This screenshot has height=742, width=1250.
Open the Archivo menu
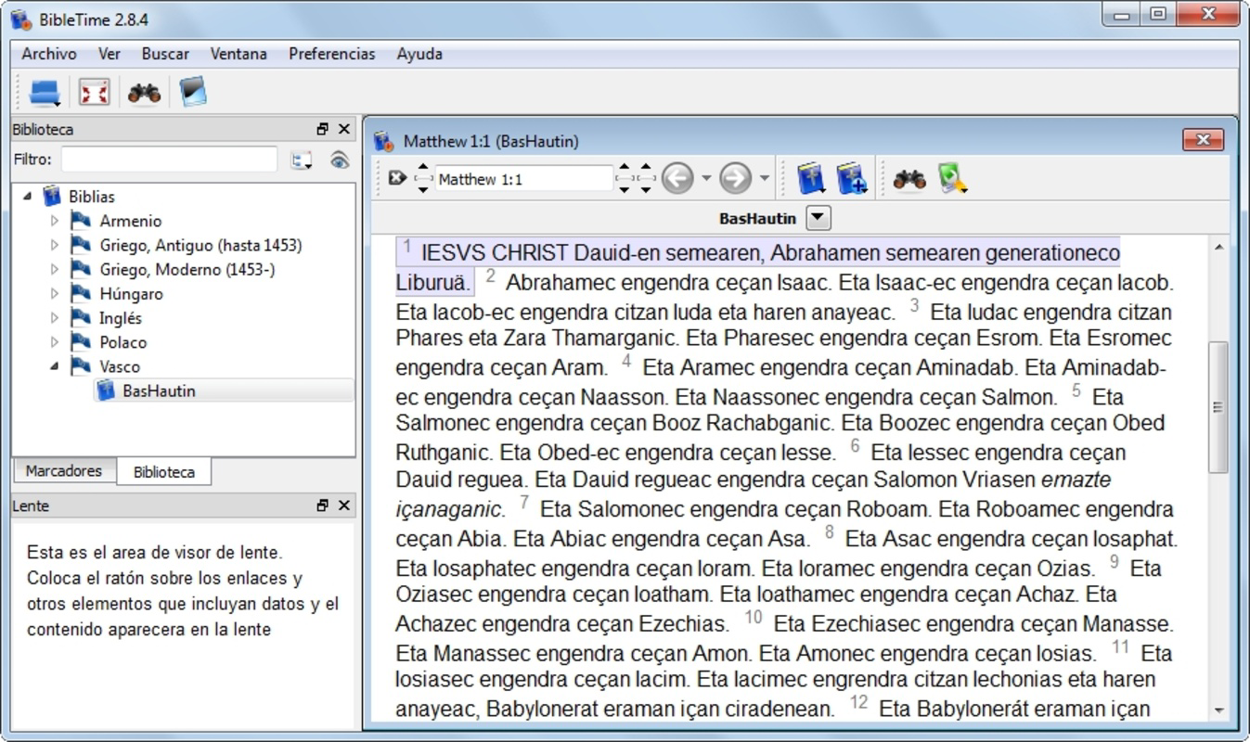pyautogui.click(x=49, y=54)
